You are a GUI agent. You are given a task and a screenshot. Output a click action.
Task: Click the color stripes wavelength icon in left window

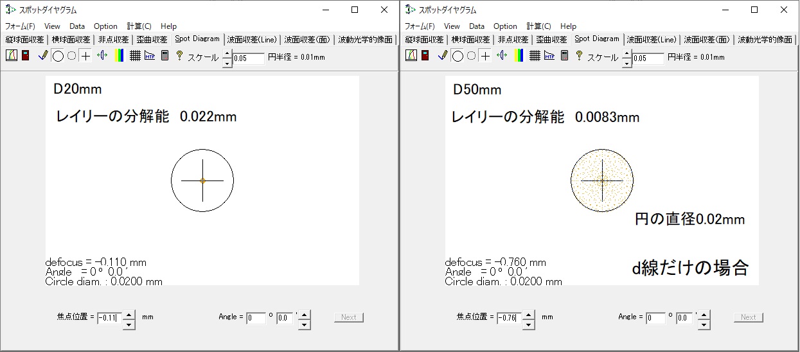pos(119,55)
